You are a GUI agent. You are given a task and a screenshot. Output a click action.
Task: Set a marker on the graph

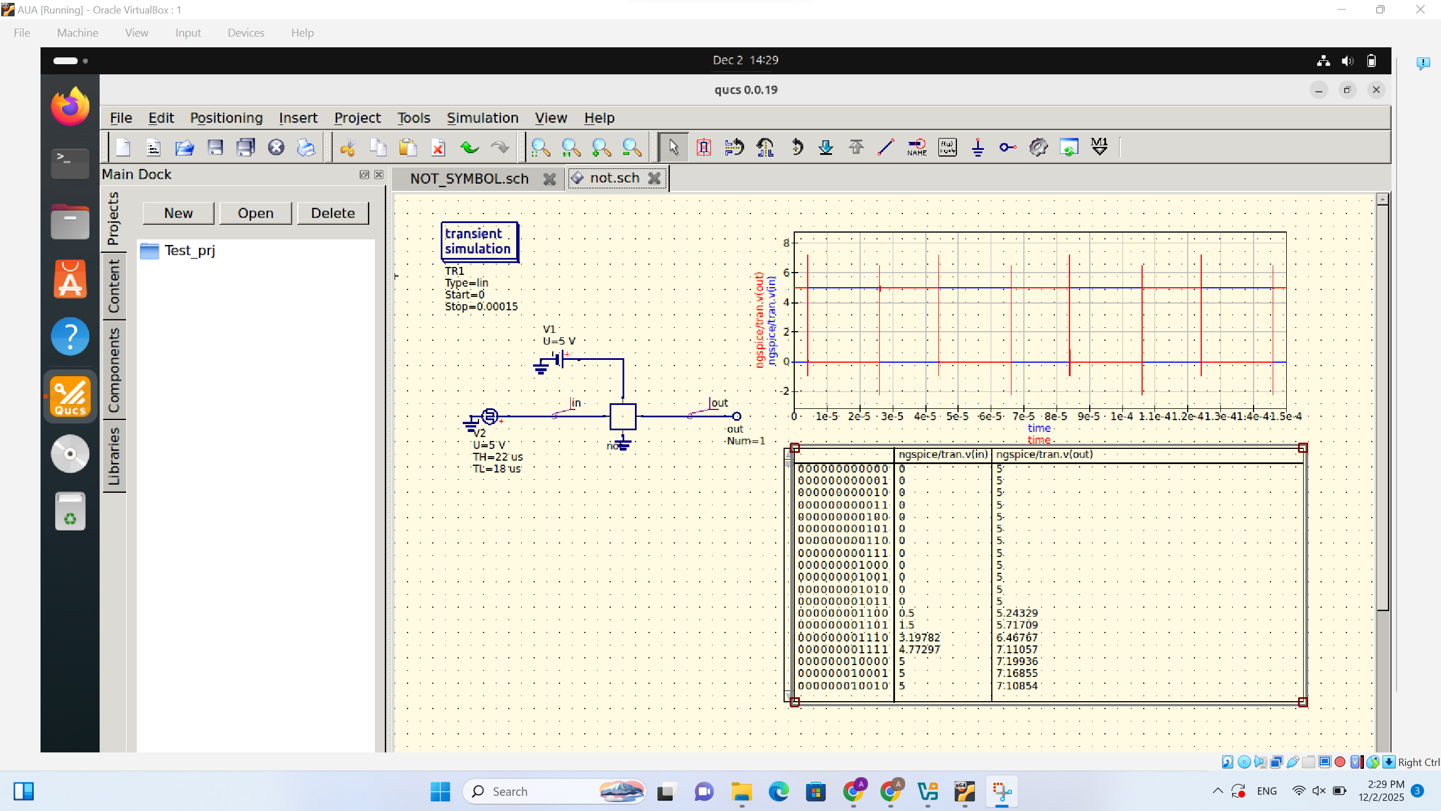pyautogui.click(x=1099, y=148)
